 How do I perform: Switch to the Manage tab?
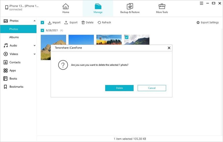(x=98, y=8)
